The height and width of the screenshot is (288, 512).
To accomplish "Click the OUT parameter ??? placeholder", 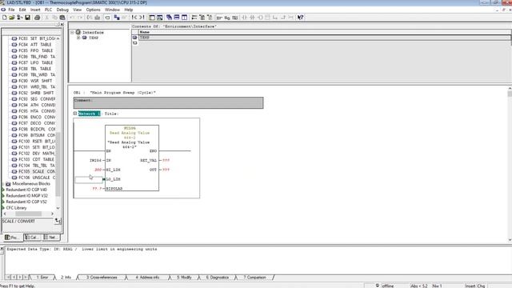I will (166, 170).
